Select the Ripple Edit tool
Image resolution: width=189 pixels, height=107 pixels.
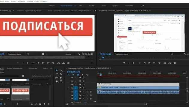(57, 74)
